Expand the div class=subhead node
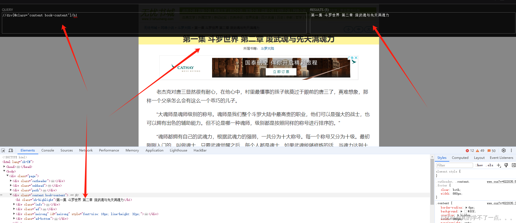This screenshot has width=516, height=223. tap(11, 185)
